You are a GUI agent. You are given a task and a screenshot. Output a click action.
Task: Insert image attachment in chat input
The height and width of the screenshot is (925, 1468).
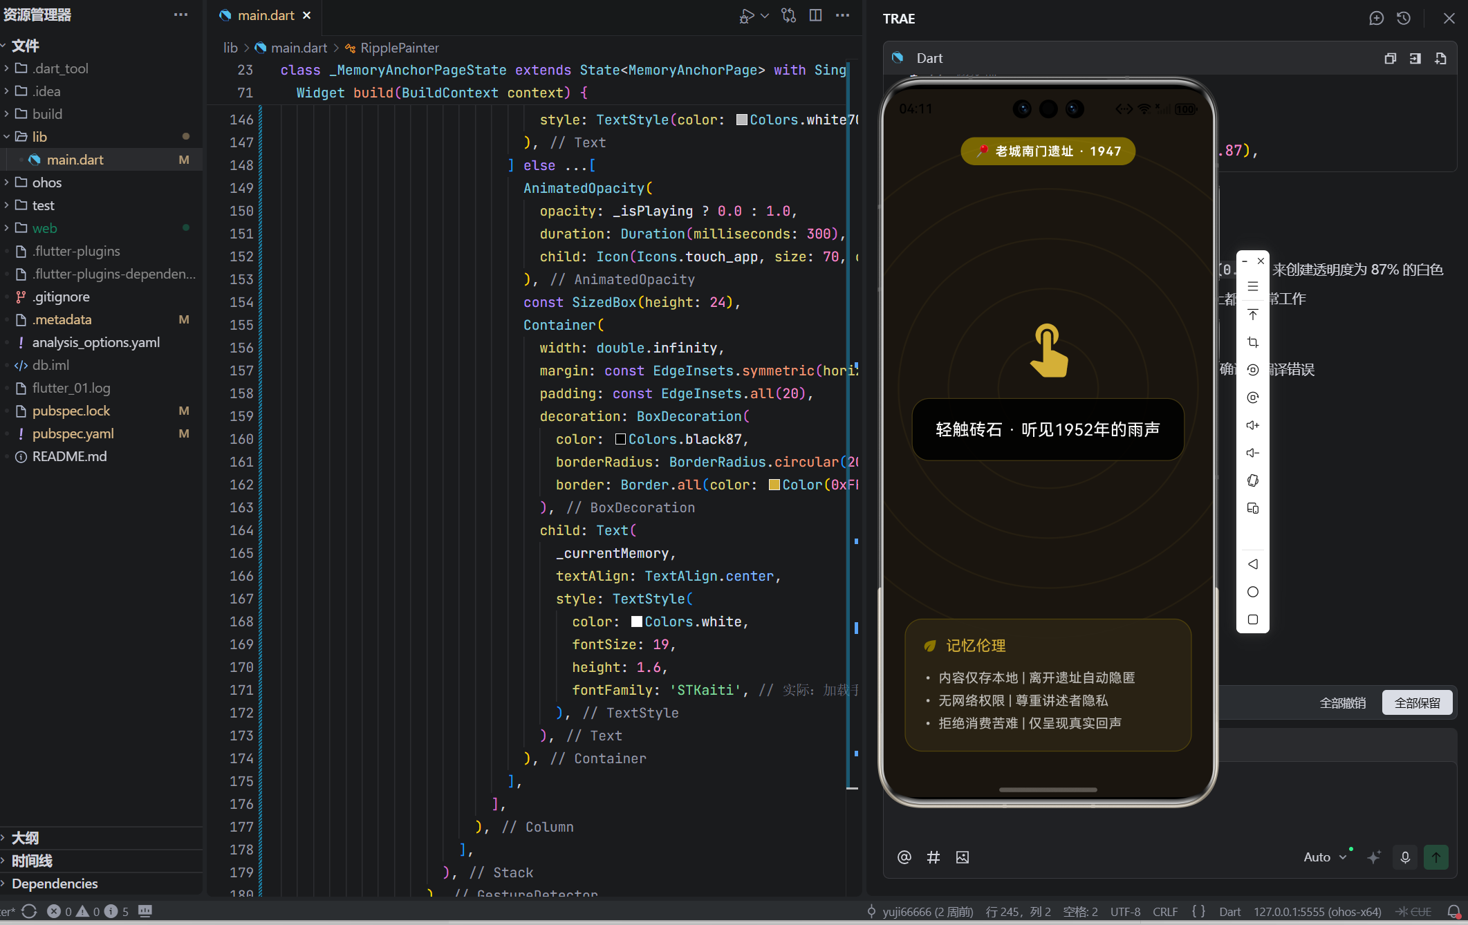(x=963, y=857)
